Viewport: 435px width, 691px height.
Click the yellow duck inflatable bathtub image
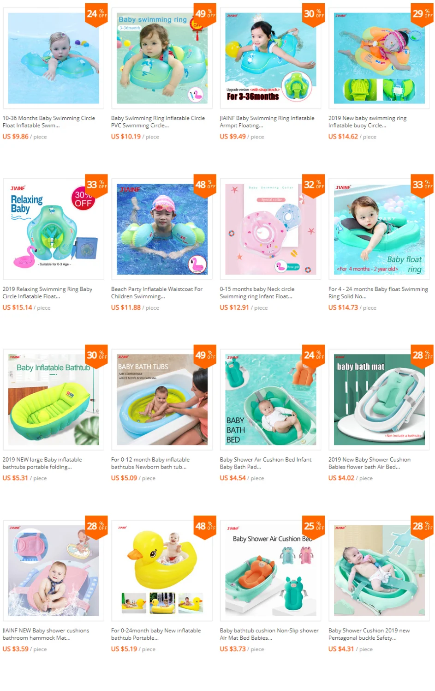tap(162, 571)
